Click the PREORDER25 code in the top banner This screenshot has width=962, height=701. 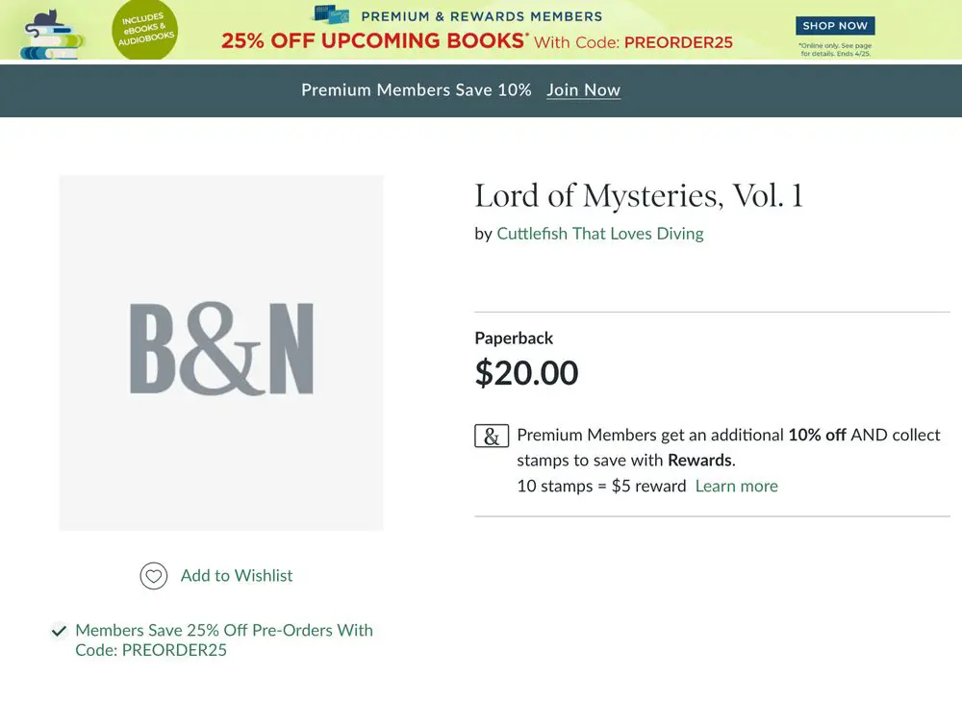(678, 42)
